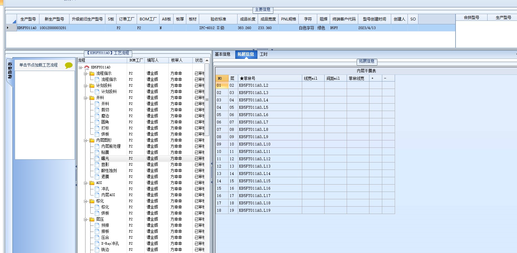Click the document icon of 铣边
Image resolution: width=517 pixels, height=253 pixels.
tap(97, 250)
